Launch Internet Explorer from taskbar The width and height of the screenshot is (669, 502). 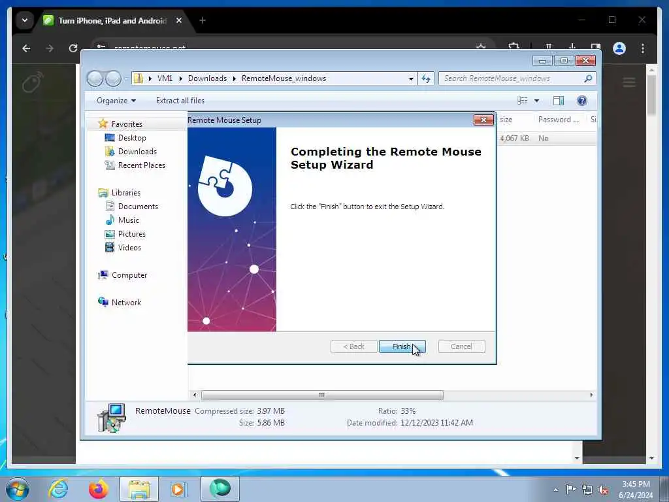point(58,489)
